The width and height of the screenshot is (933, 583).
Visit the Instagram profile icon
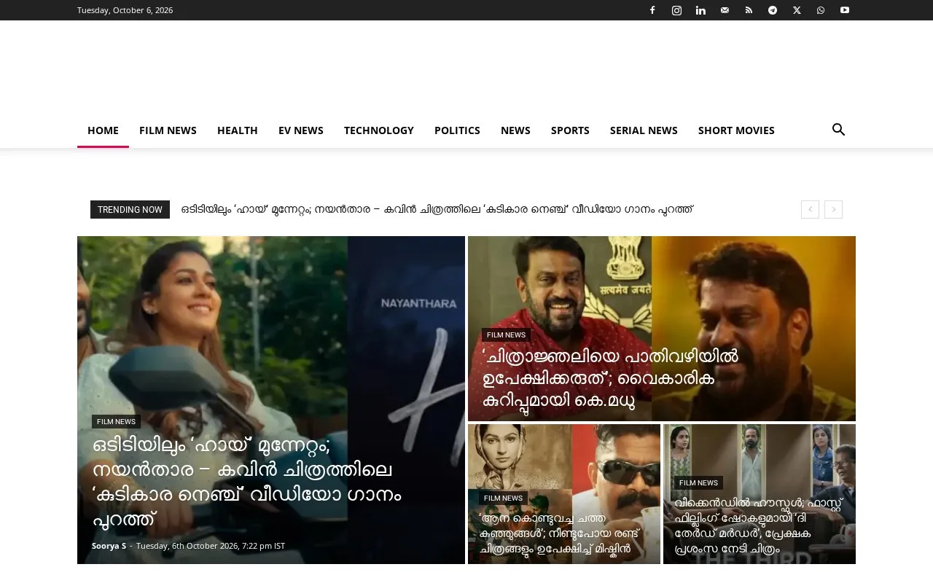(676, 10)
